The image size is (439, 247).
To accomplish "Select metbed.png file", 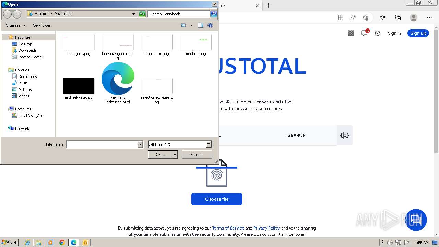I will coord(196,45).
